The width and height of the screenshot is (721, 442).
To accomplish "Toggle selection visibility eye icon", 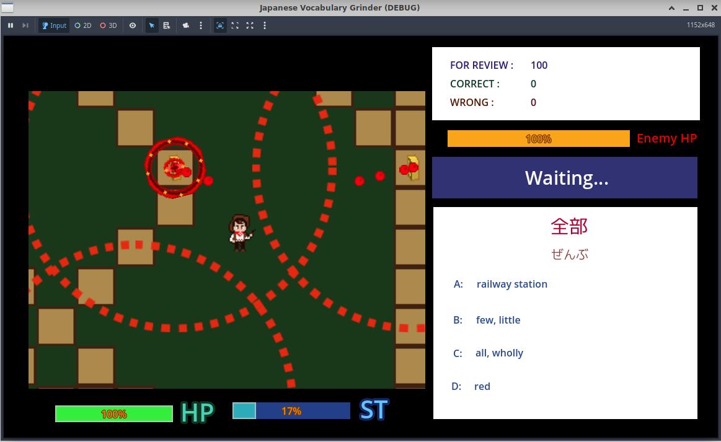I will coord(133,26).
